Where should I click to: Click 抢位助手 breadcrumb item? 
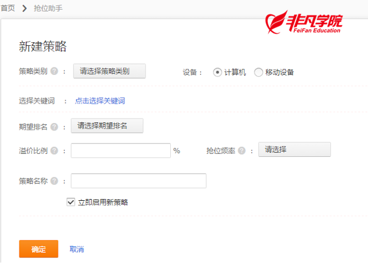coord(48,9)
